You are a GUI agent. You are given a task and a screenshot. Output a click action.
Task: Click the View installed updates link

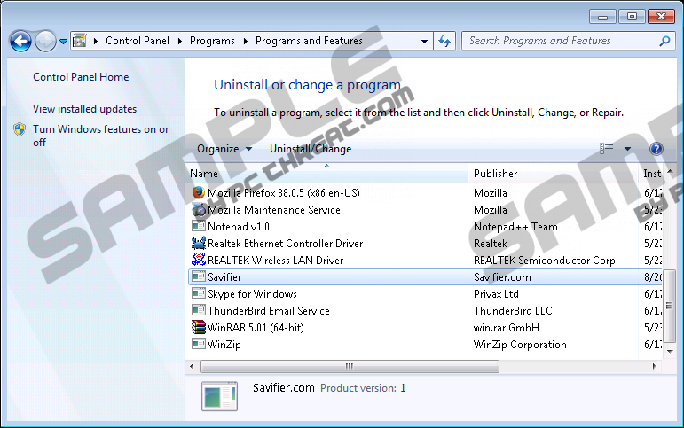tap(84, 109)
